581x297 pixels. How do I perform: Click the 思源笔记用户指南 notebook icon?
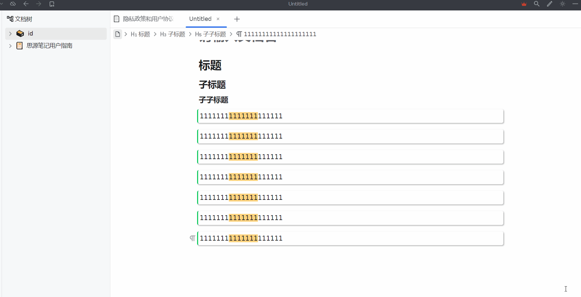coord(20,46)
